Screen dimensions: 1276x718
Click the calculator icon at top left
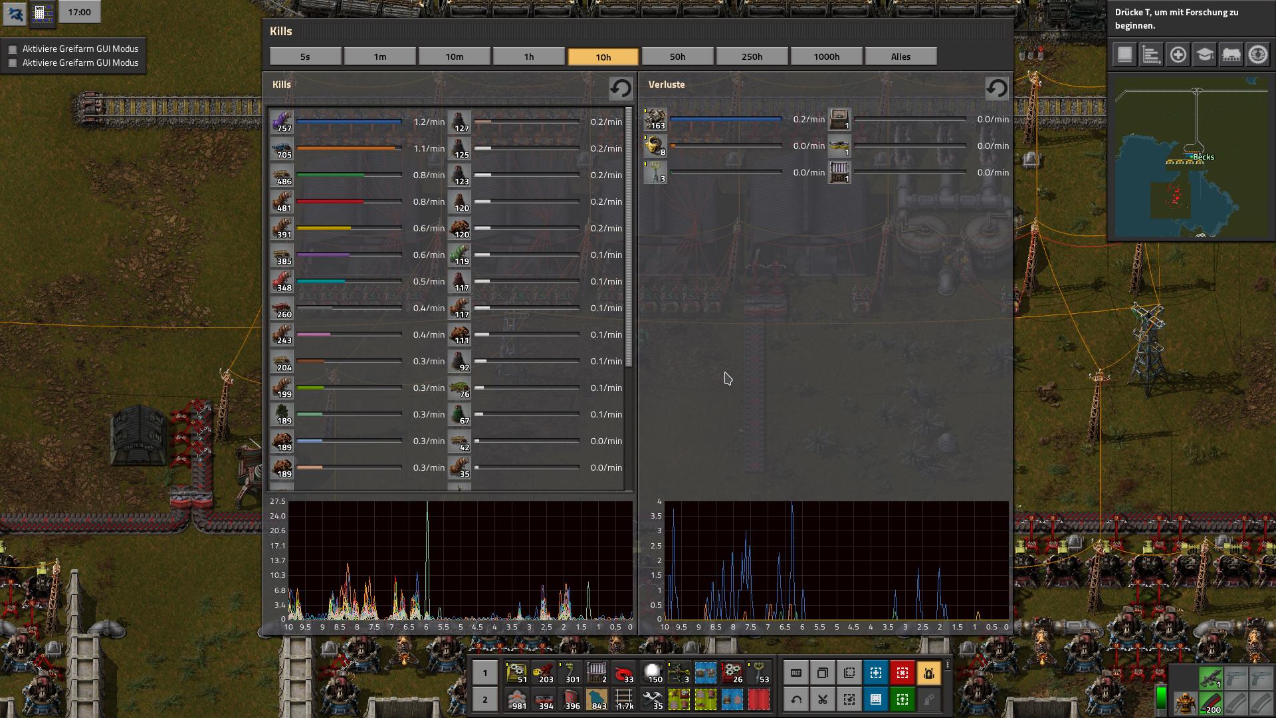coord(41,13)
